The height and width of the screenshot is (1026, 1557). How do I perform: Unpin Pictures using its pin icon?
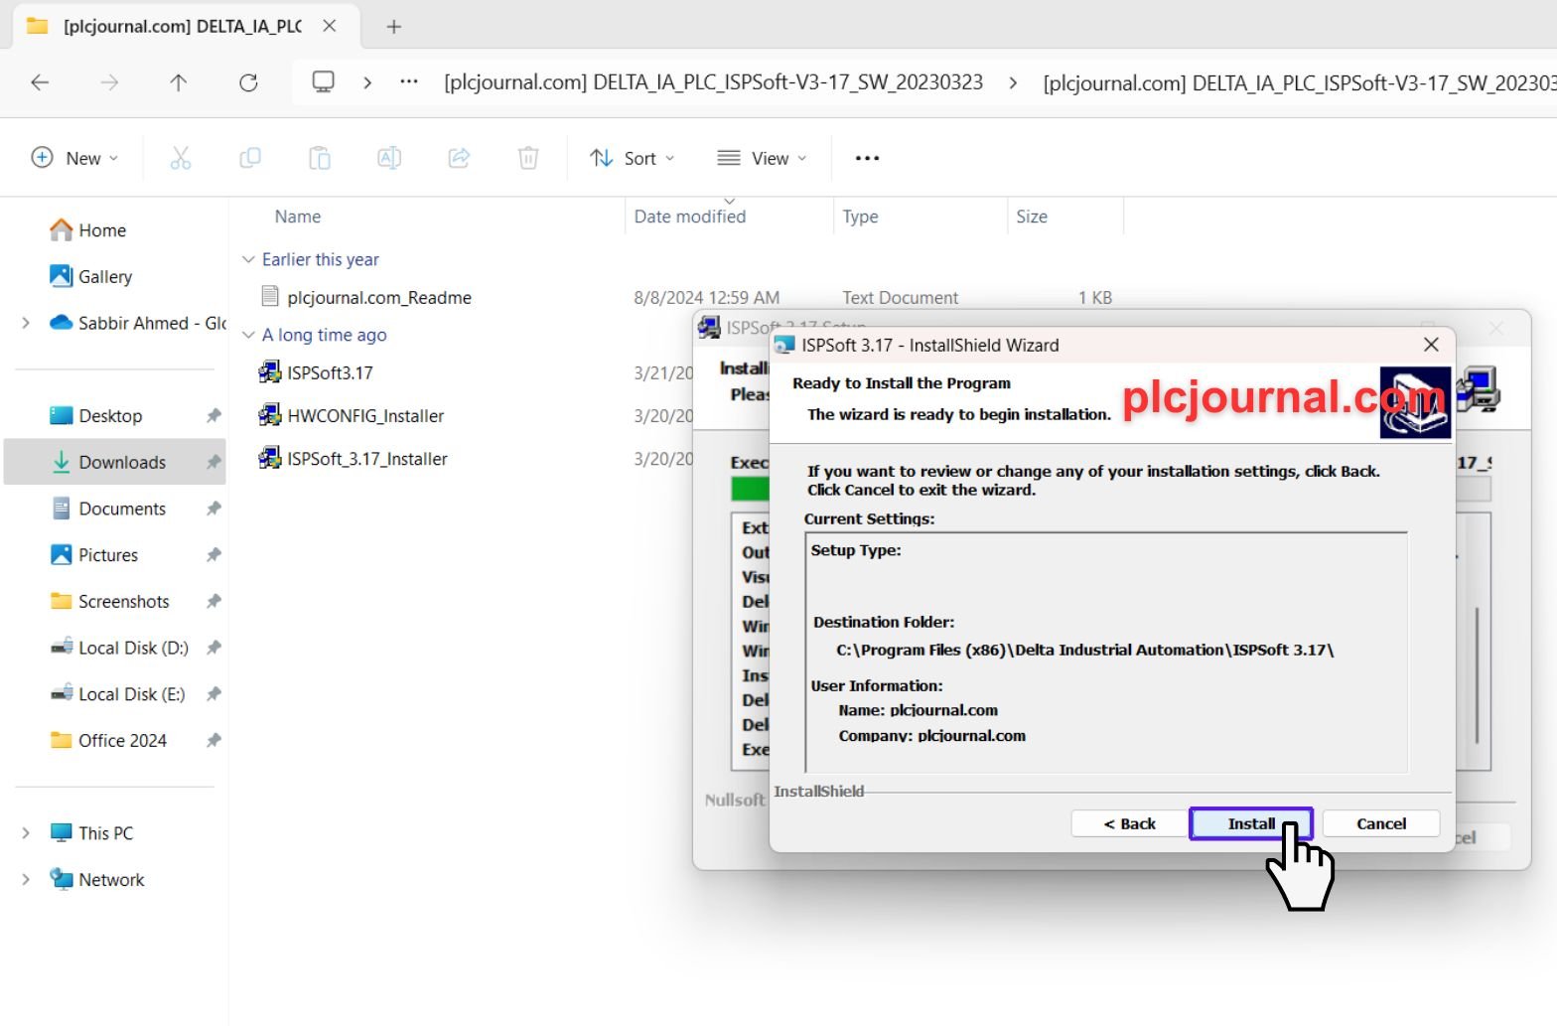click(x=212, y=554)
